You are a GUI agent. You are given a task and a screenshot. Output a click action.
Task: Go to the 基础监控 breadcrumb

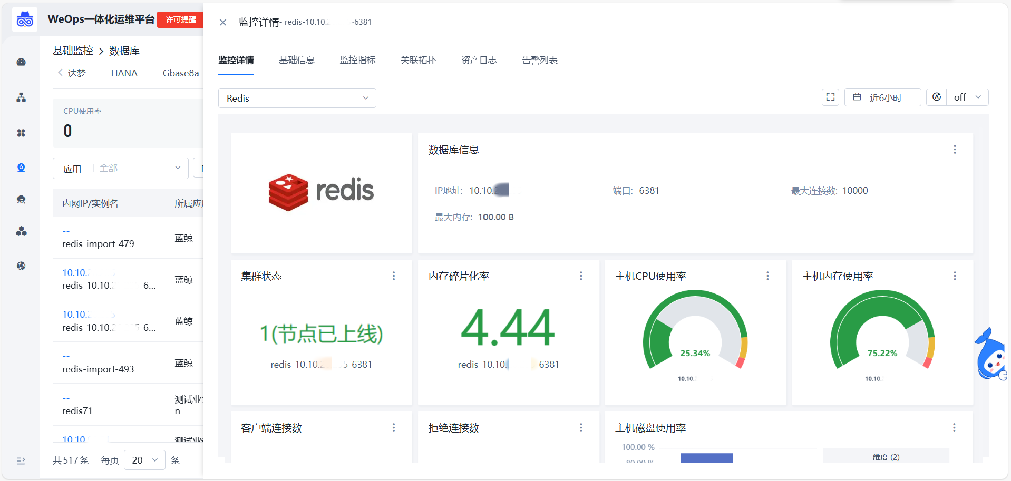[x=73, y=51]
